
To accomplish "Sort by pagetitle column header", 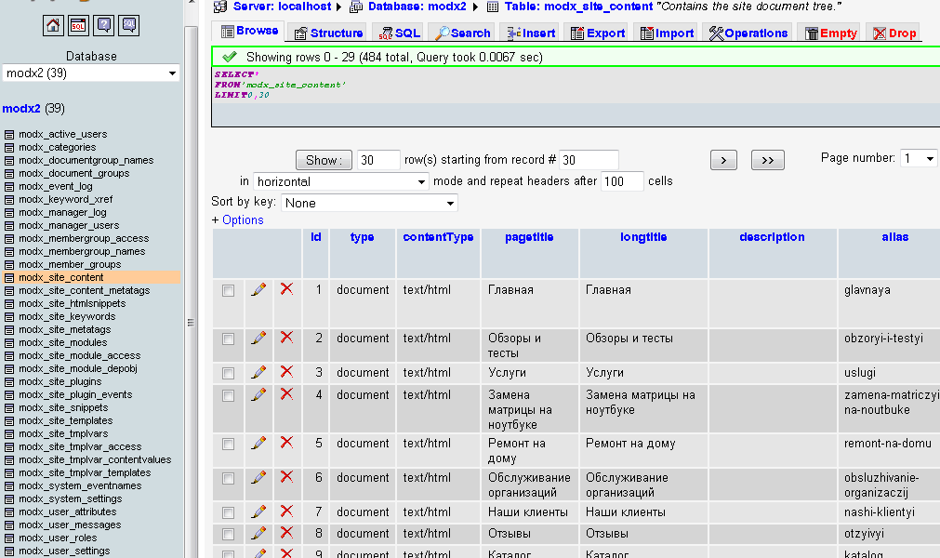I will [529, 237].
